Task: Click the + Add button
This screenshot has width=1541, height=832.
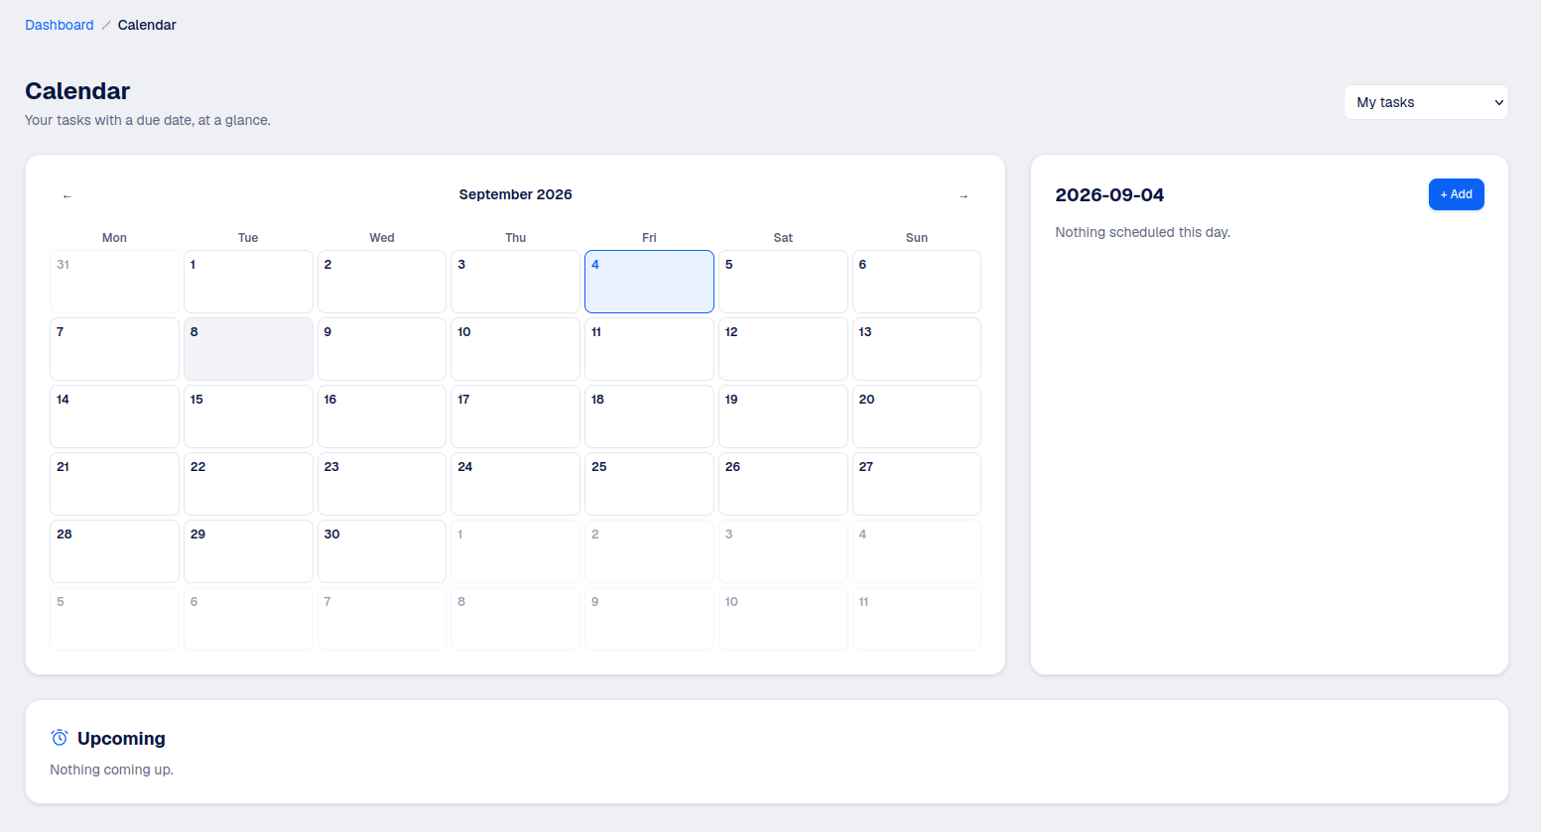Action: [1456, 194]
